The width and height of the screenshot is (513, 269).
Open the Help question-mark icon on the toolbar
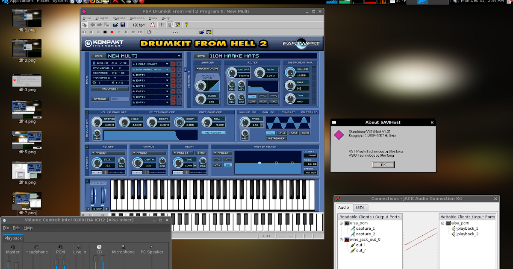tap(187, 25)
